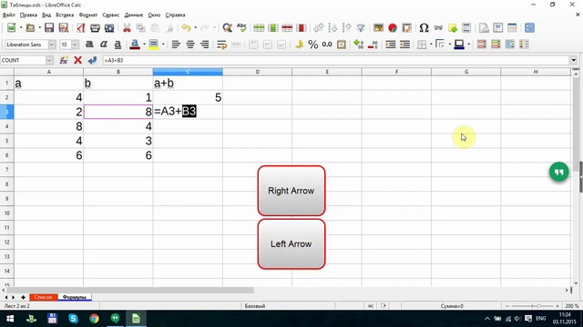Open the Вставка menu
The image size is (583, 327).
pyautogui.click(x=65, y=15)
